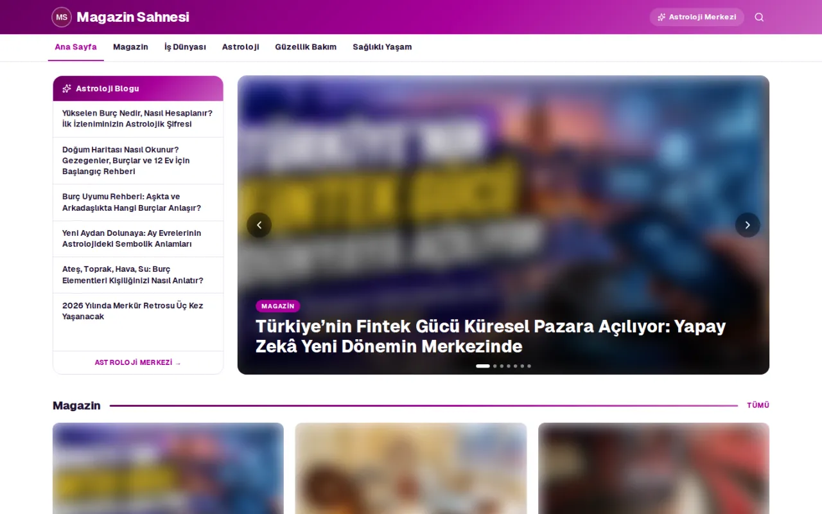Open Sağlıklı Yaşam navigation item

(x=382, y=47)
